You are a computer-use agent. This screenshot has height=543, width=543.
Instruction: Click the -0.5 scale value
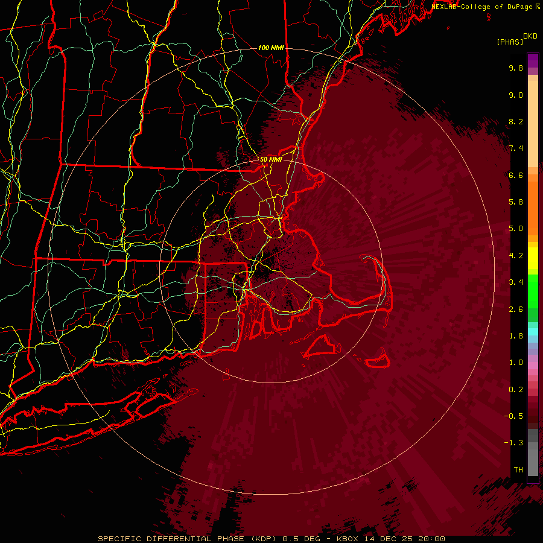tap(513, 416)
